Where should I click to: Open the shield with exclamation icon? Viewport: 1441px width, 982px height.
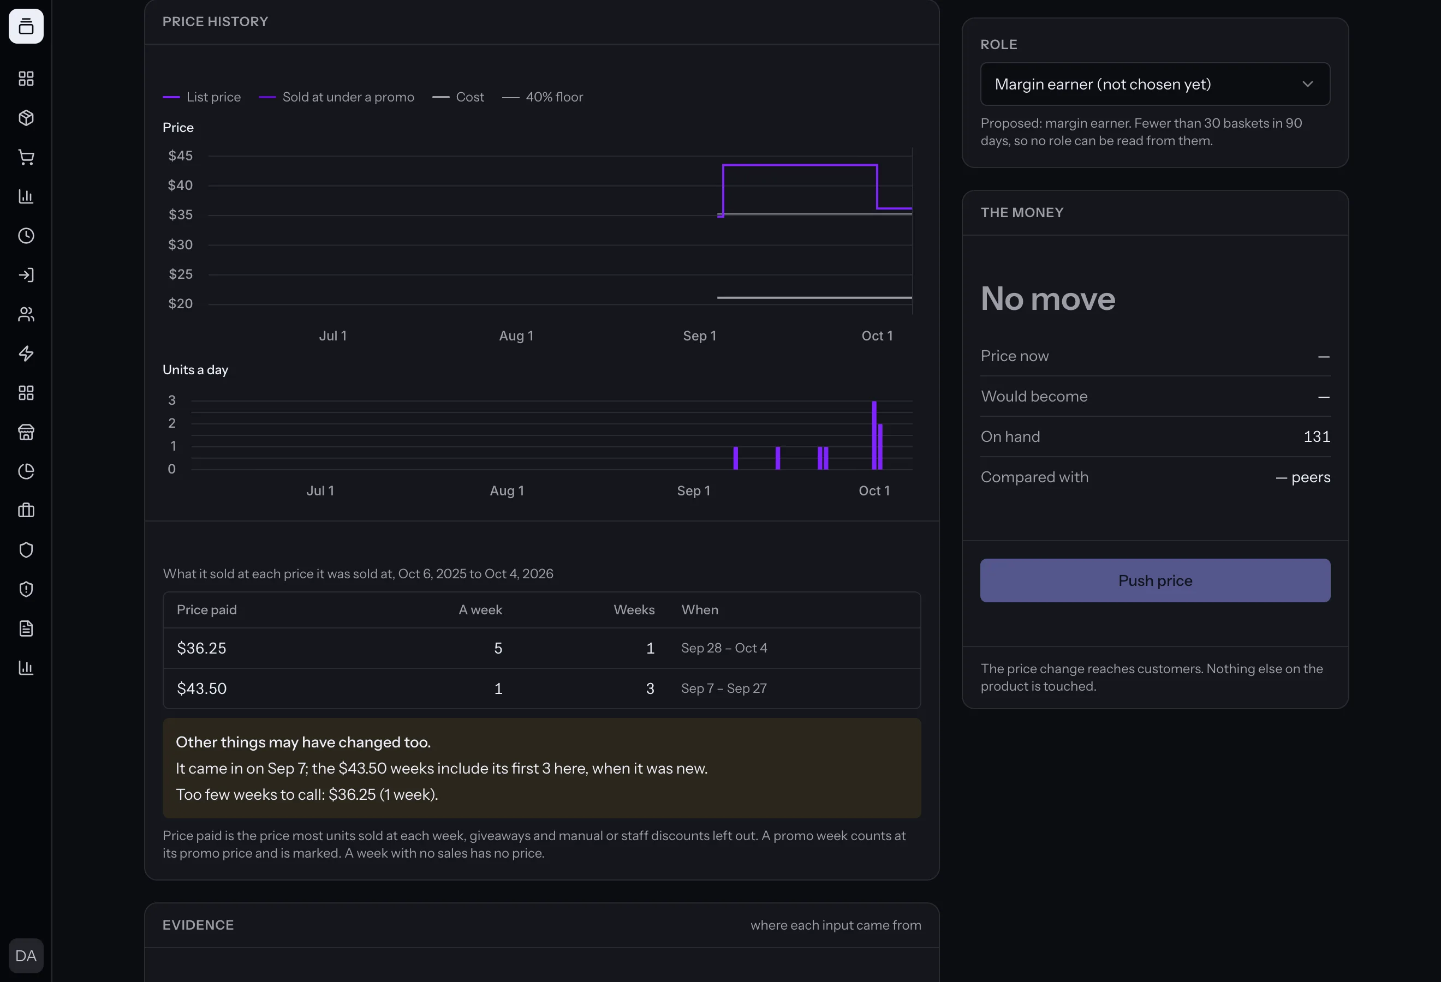click(x=26, y=589)
